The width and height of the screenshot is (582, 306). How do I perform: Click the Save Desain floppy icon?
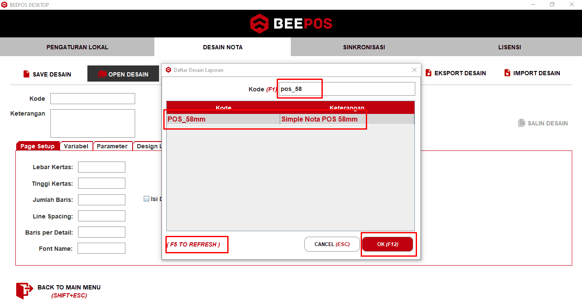pyautogui.click(x=26, y=74)
